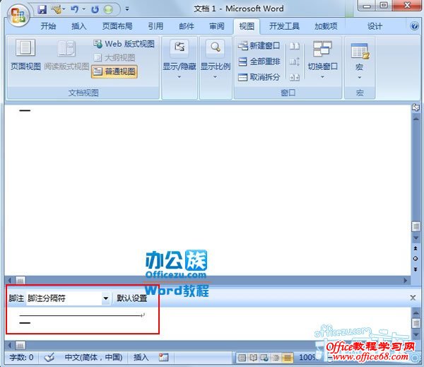Screen dimensions: 424x367
Task: Click the footnote pane scroll down arrow
Action: pyautogui.click(x=416, y=335)
